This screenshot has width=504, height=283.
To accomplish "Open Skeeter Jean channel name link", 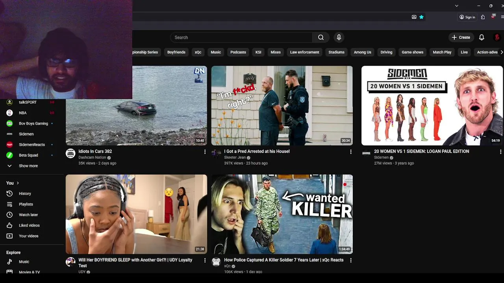I will [x=235, y=158].
